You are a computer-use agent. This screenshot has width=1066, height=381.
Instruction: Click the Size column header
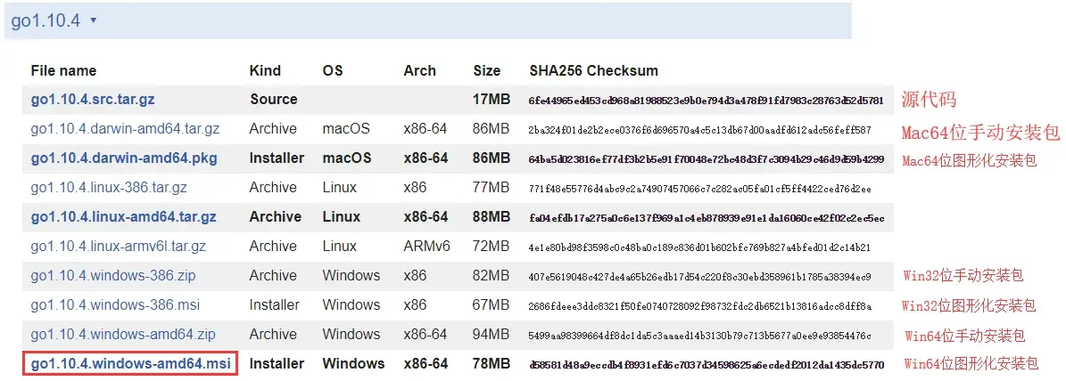click(x=487, y=70)
